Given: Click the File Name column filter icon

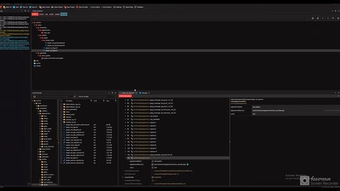Looking at the screenshot, I should (x=91, y=101).
